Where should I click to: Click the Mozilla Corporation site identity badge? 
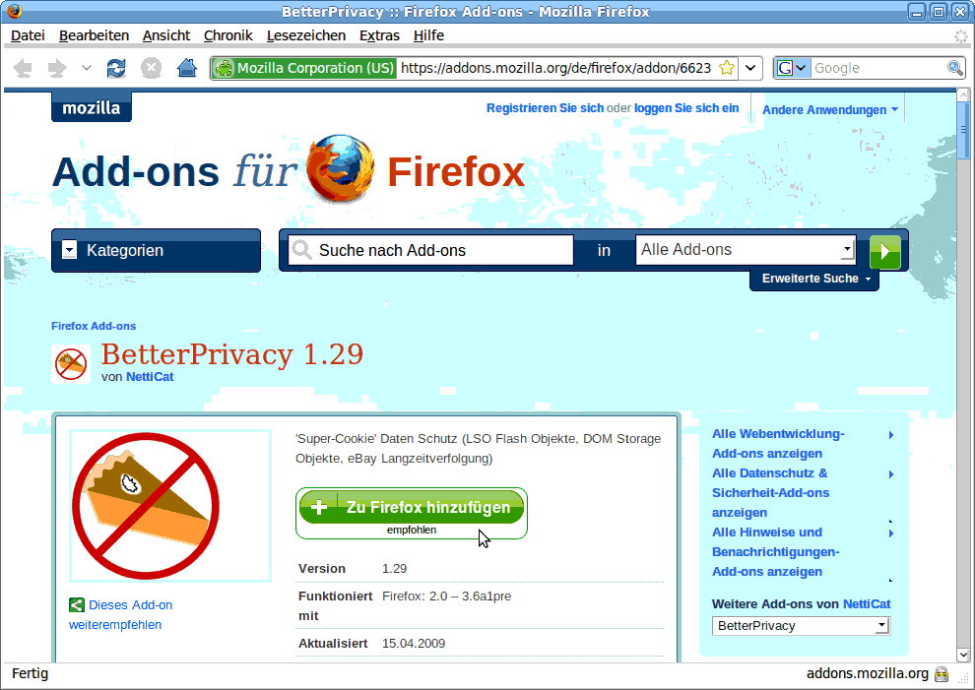pos(303,68)
